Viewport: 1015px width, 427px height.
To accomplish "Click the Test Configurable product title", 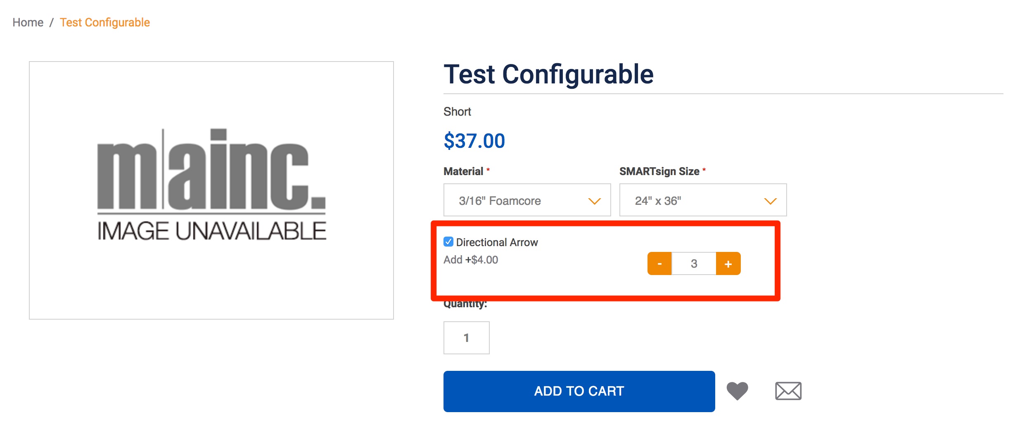I will point(549,74).
